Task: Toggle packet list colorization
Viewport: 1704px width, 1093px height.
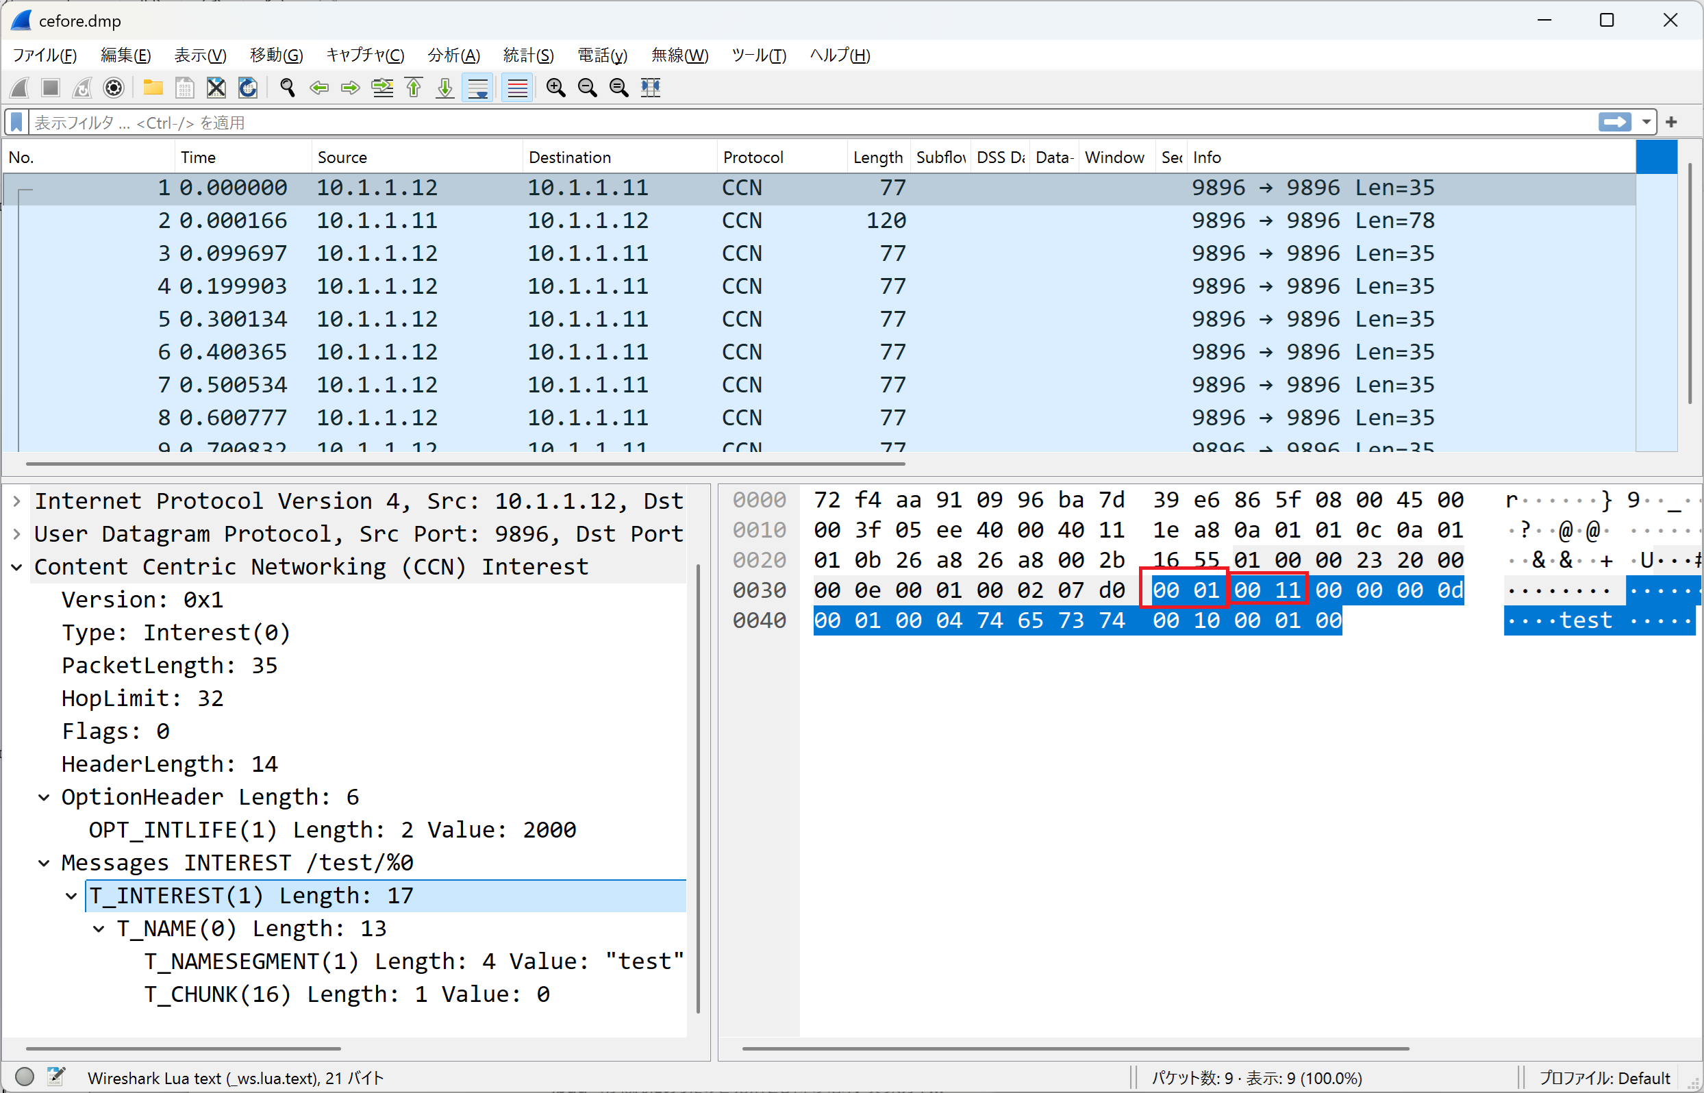Action: tap(517, 88)
